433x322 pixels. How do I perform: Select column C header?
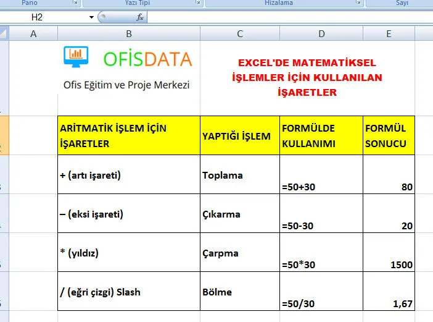[239, 34]
